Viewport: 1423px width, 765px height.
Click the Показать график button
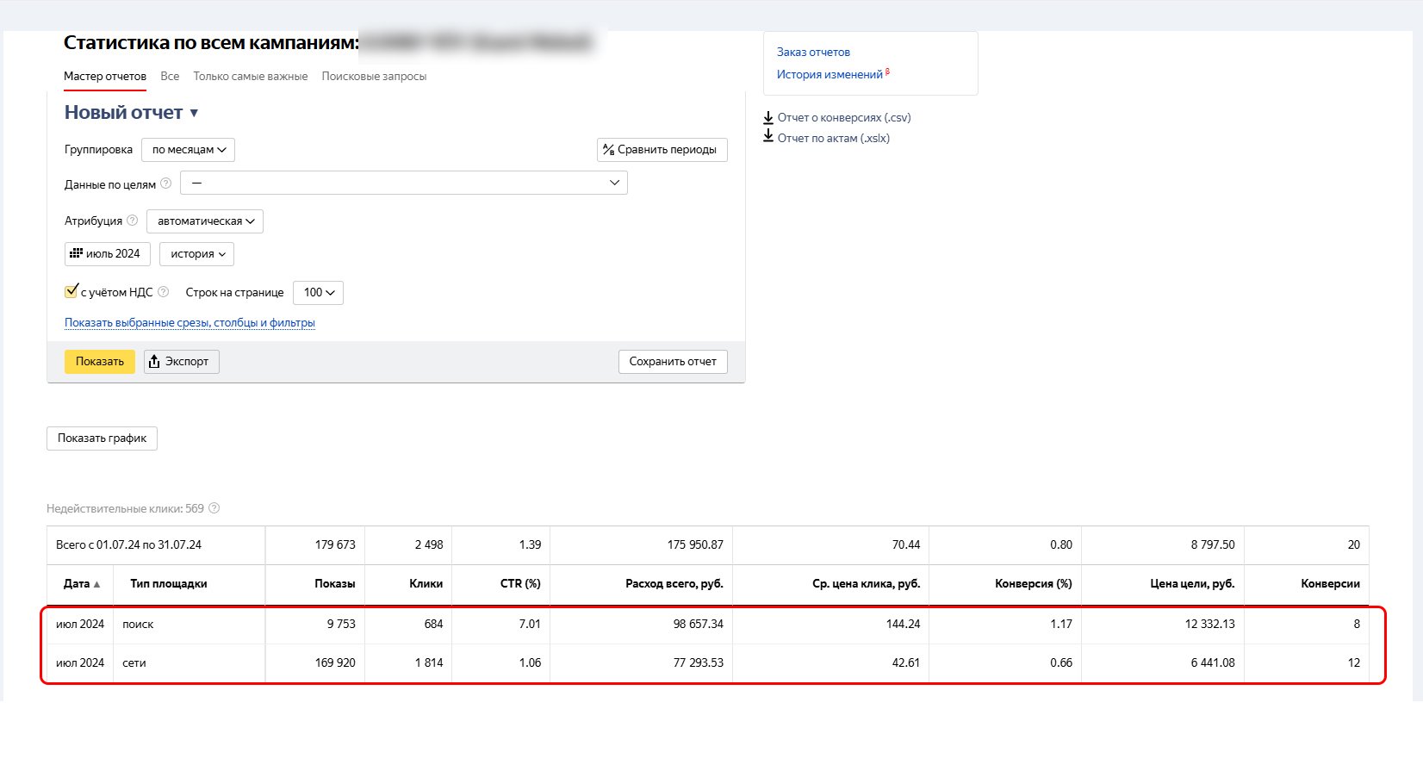[x=102, y=438]
